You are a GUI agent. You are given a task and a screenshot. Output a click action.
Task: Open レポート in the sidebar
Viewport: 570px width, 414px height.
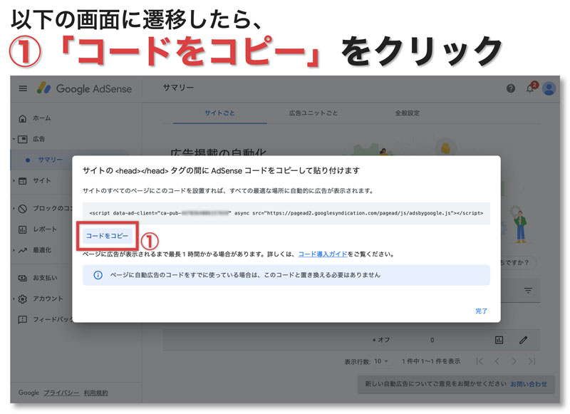click(45, 229)
